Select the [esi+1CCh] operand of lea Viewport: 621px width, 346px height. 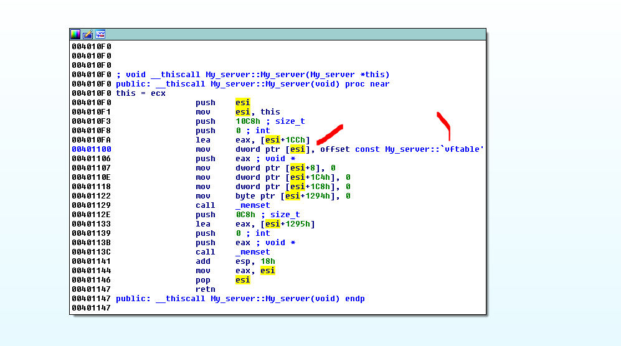coord(285,140)
